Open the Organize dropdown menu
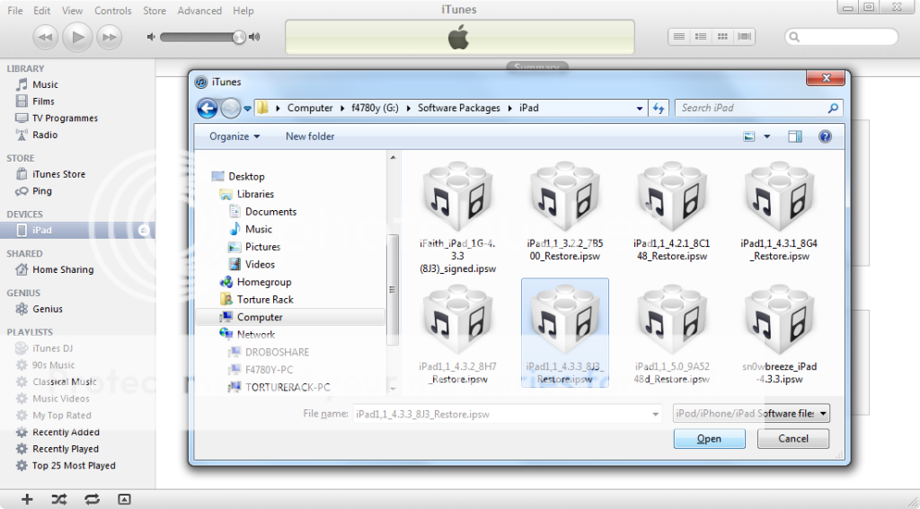This screenshot has width=920, height=509. click(x=234, y=136)
